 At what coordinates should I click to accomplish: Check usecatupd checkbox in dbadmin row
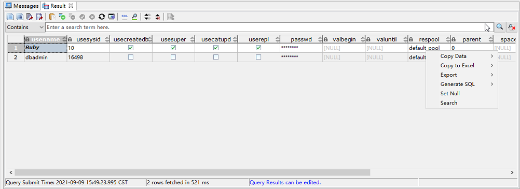pos(216,57)
